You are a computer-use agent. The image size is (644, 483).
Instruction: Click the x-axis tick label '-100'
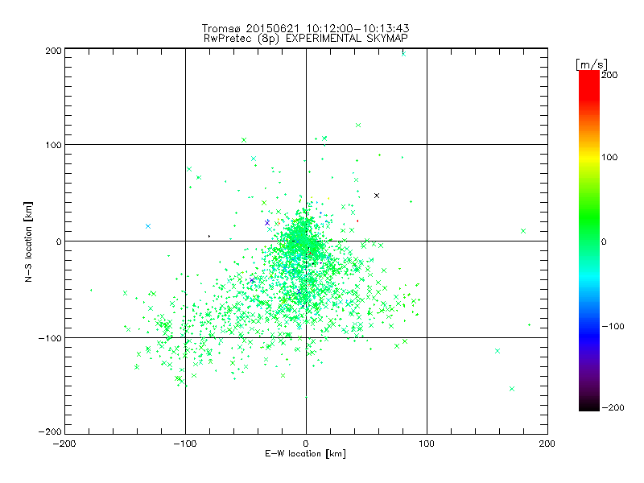(x=185, y=444)
